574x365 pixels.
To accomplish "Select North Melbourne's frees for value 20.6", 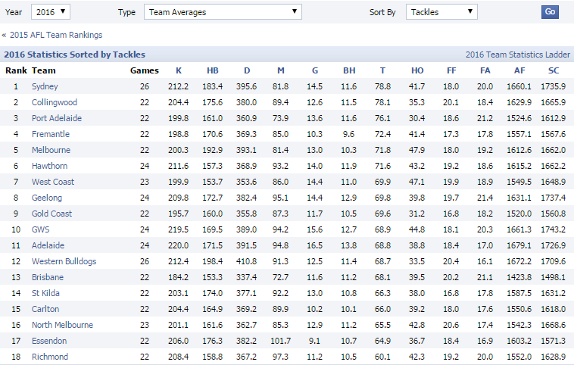I will tap(451, 325).
